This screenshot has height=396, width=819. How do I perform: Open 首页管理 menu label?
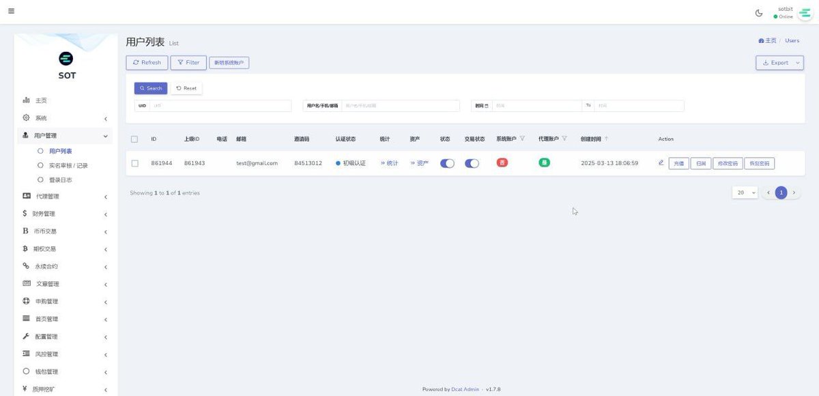coord(47,319)
